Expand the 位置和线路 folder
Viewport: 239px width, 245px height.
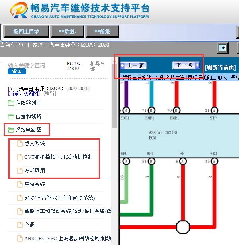[x=28, y=116]
